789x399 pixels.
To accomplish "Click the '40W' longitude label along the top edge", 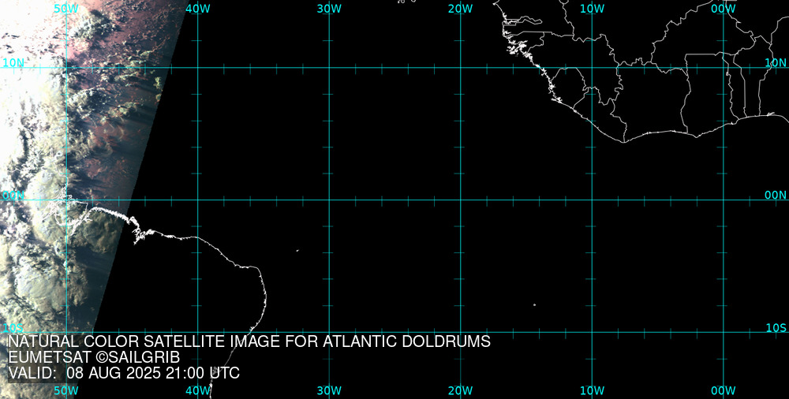I will coord(198,9).
